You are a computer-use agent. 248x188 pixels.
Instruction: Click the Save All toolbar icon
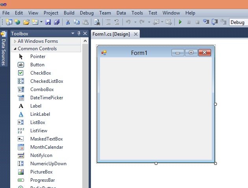57,22
